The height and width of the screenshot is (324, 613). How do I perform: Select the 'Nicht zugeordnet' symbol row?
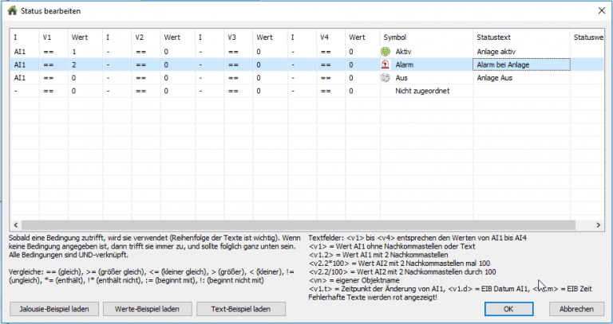coord(422,91)
